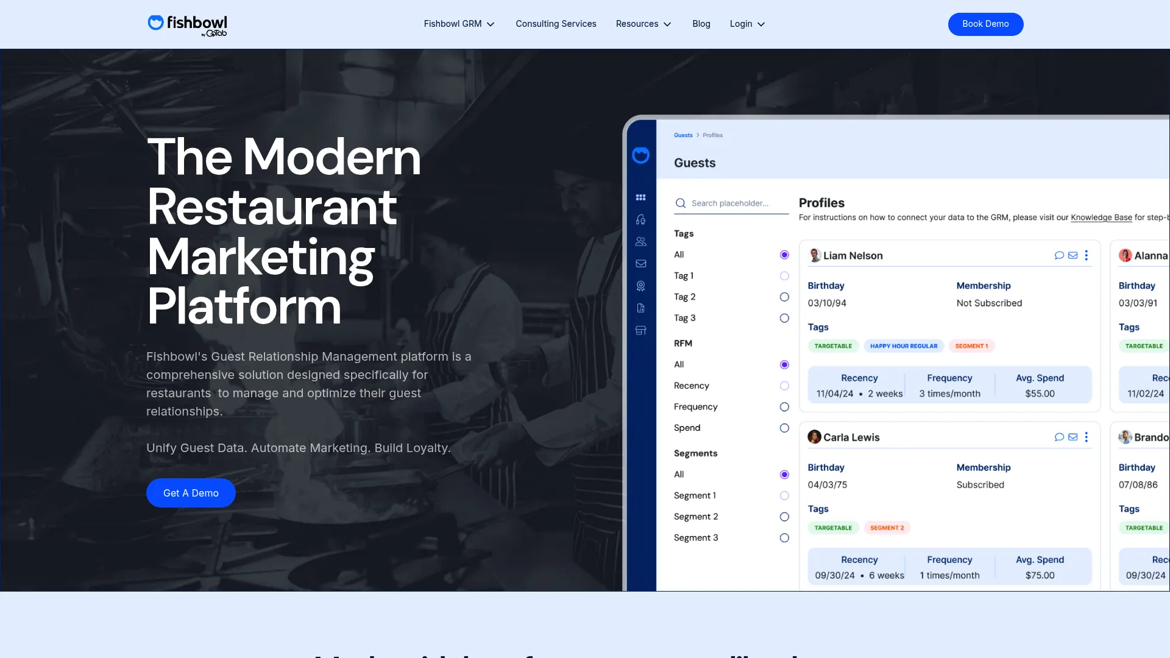The width and height of the screenshot is (1170, 658).
Task: Open the guests people icon in sidebar
Action: tap(640, 242)
